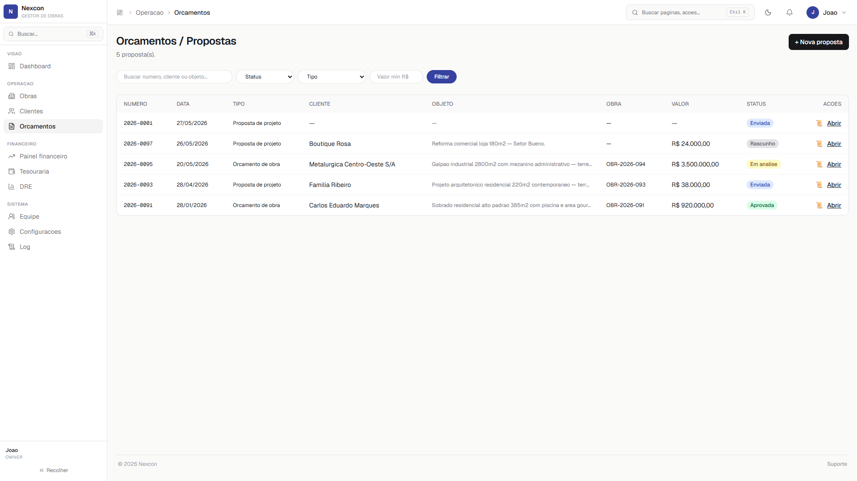Click the Dashboard sidebar icon
This screenshot has width=857, height=481.
pos(12,66)
